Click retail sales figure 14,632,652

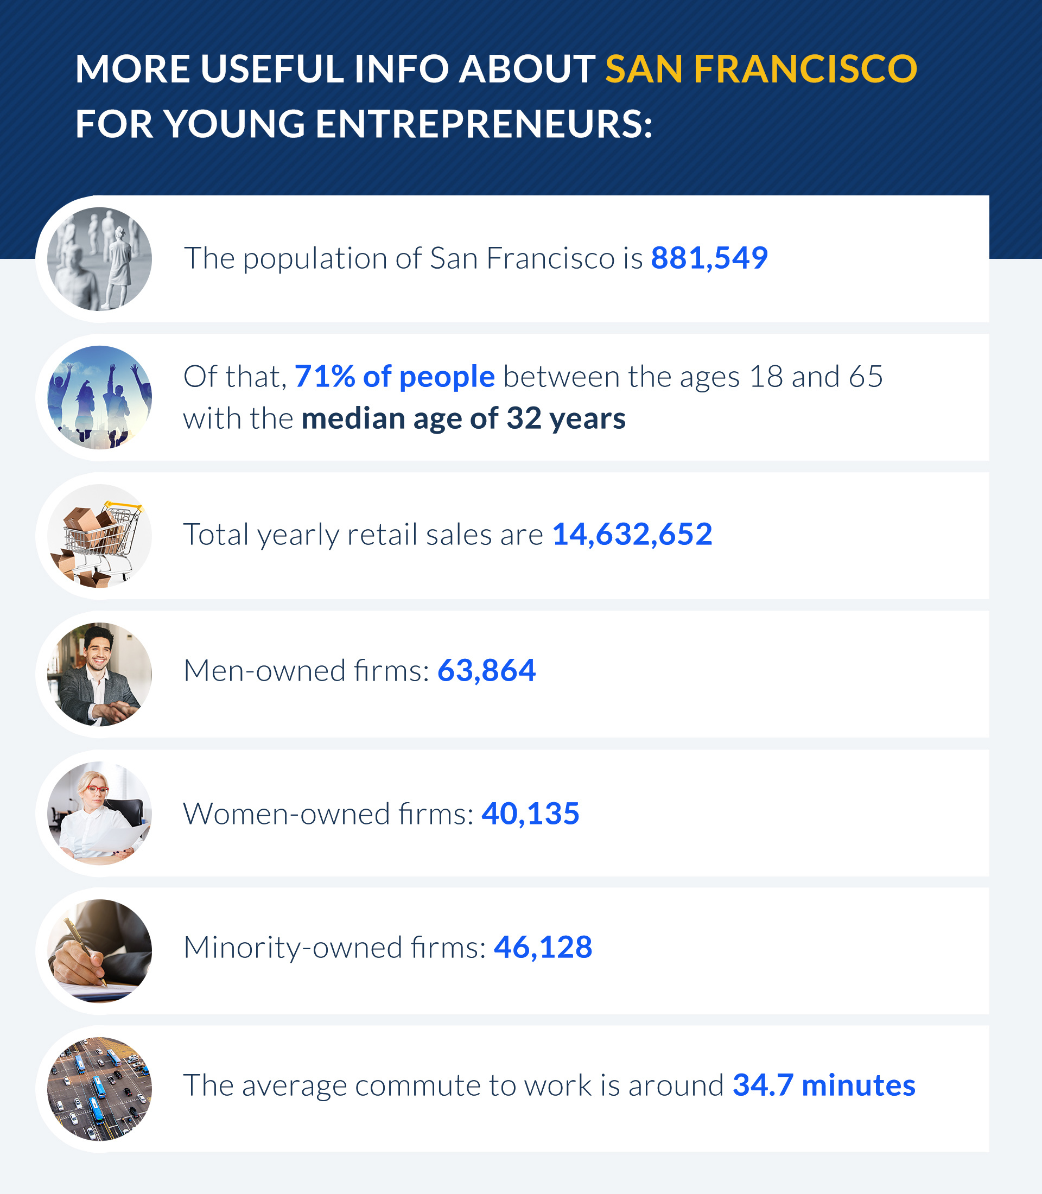(x=632, y=534)
